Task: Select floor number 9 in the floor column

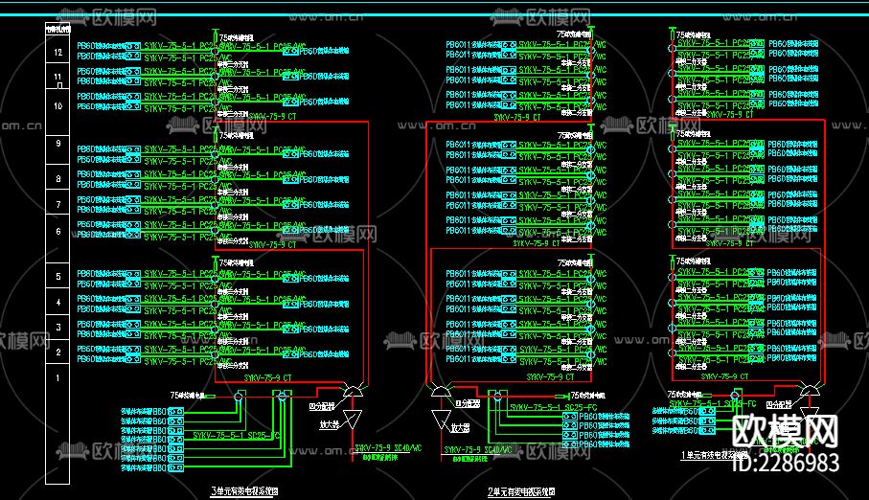Action: (x=58, y=143)
